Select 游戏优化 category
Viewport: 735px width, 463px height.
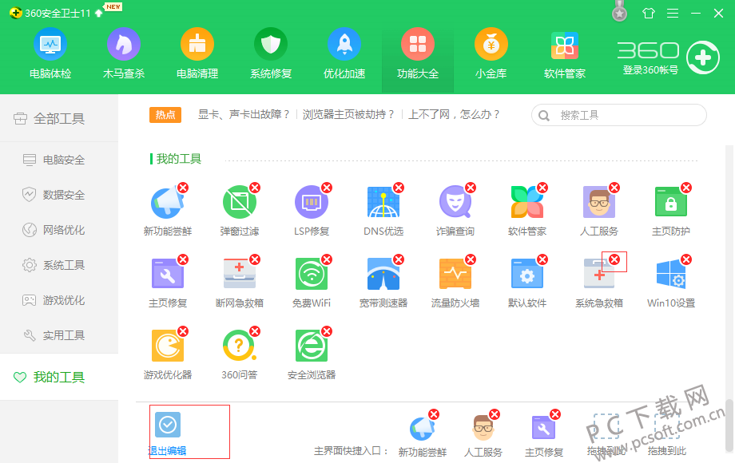click(x=59, y=300)
